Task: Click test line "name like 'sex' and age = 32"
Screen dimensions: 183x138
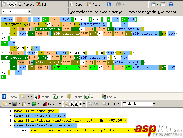Action: [45, 125]
